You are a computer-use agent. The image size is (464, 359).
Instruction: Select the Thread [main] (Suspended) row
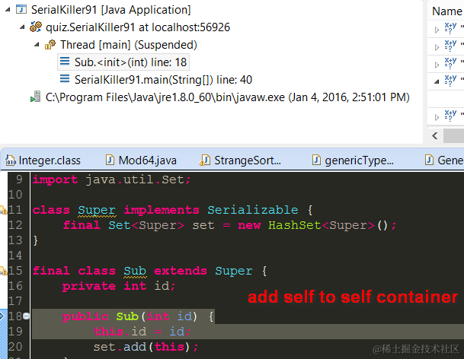[x=129, y=45]
